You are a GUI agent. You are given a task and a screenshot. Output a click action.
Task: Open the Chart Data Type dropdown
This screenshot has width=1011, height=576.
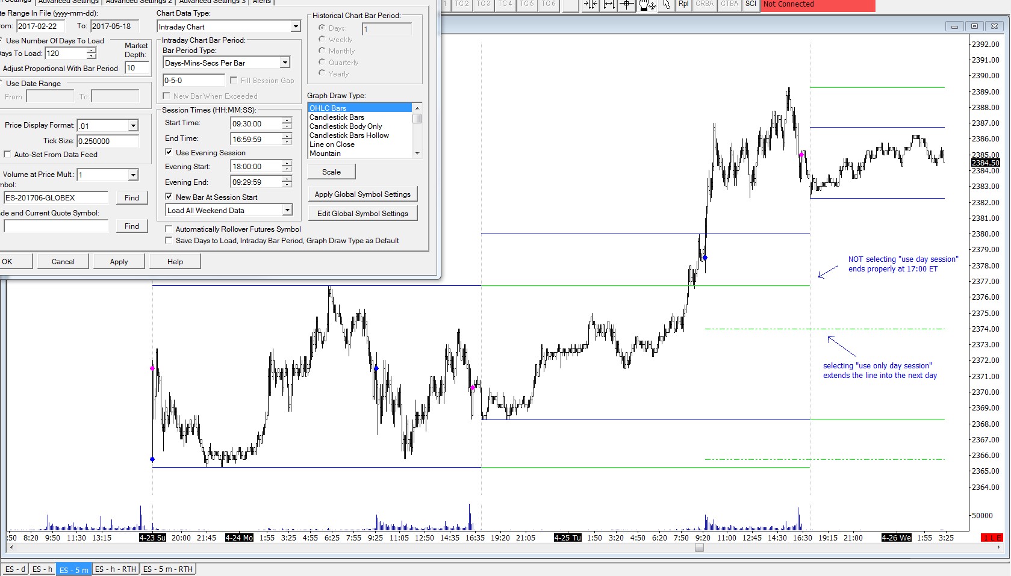296,26
